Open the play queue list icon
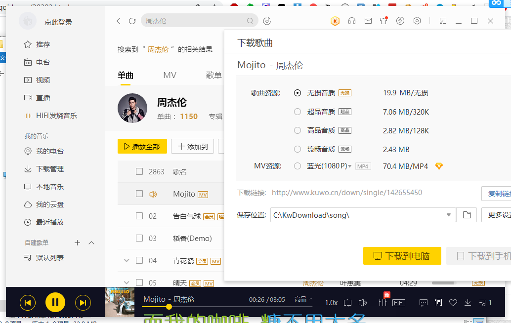Screen dimensions: 511x323 click(485, 303)
